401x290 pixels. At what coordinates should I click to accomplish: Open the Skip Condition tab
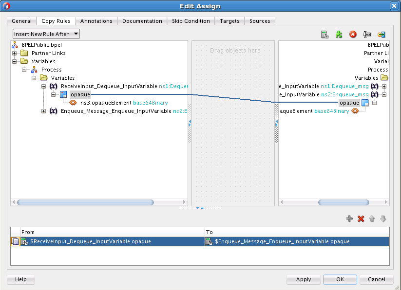pyautogui.click(x=191, y=21)
